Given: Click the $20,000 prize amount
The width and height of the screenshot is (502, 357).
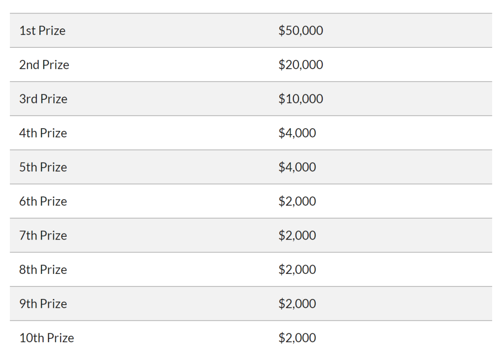Looking at the screenshot, I should (301, 65).
